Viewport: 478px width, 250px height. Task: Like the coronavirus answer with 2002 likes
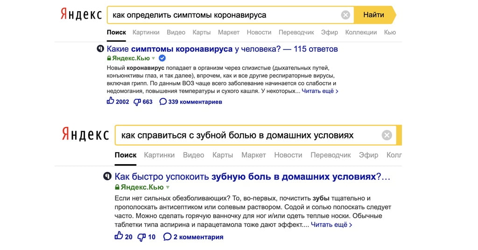coord(118,101)
